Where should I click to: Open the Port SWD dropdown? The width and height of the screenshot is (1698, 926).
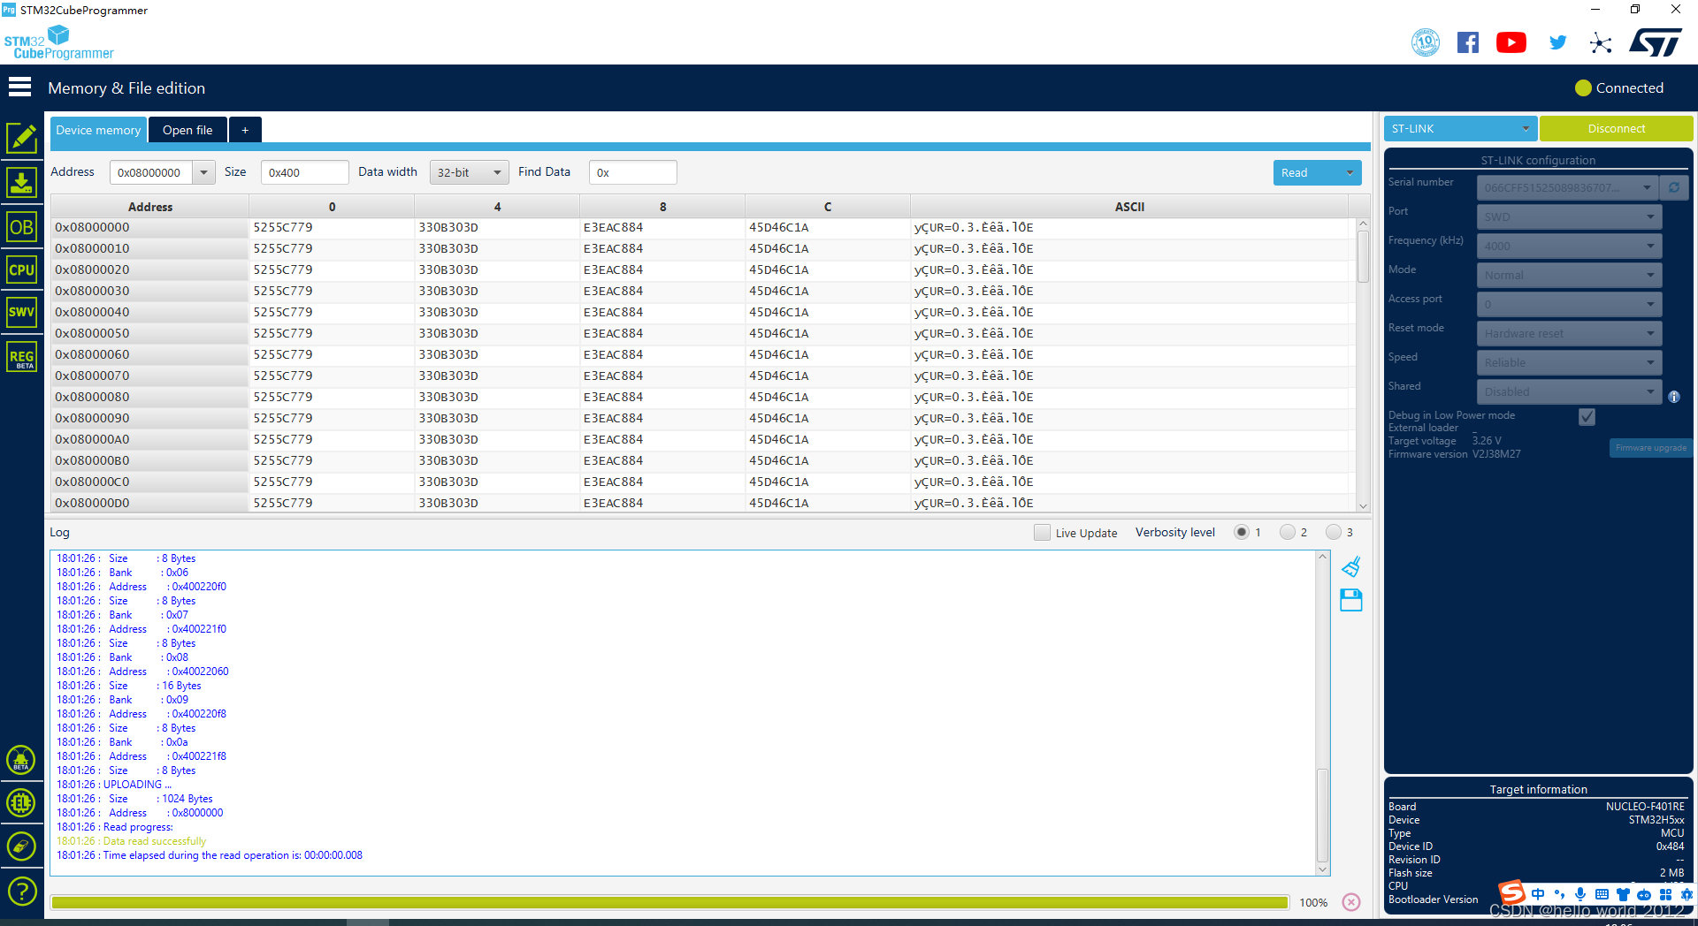(x=1569, y=216)
